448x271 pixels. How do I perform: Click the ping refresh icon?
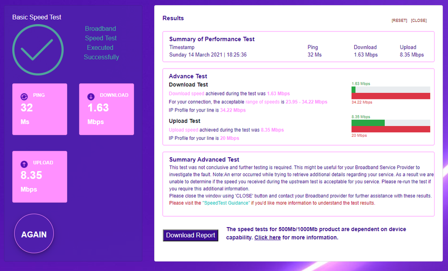click(24, 96)
